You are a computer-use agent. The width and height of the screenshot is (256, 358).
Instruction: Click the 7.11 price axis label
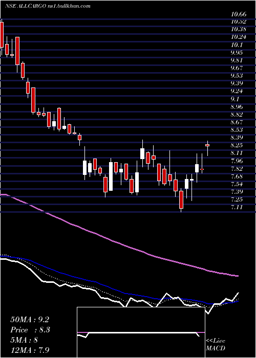tap(237, 207)
